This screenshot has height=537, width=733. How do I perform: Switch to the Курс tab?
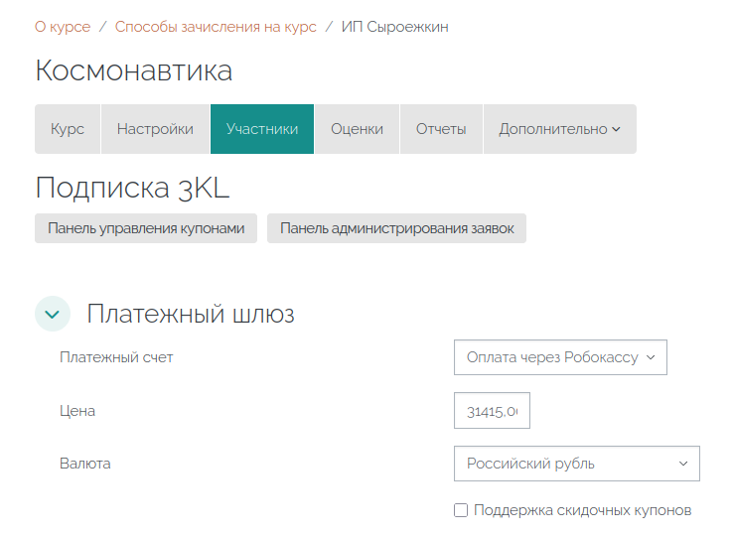68,129
